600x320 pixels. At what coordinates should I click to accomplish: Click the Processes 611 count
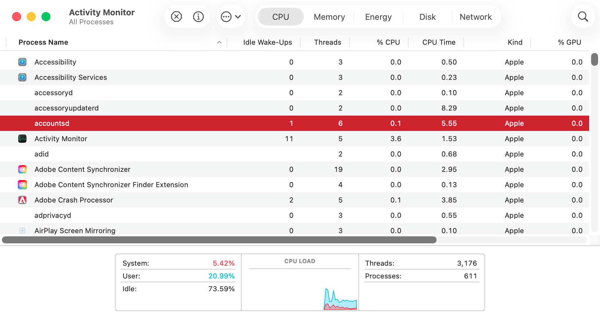470,276
